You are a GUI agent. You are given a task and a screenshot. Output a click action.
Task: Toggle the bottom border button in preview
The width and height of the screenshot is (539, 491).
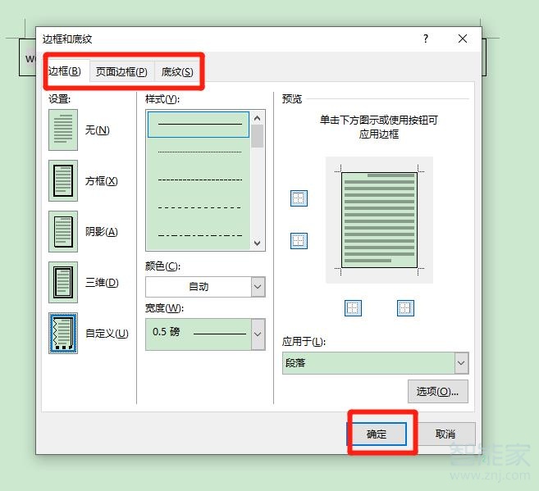(x=299, y=241)
